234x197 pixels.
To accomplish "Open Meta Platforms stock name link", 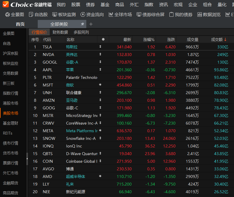I will (x=82, y=131).
